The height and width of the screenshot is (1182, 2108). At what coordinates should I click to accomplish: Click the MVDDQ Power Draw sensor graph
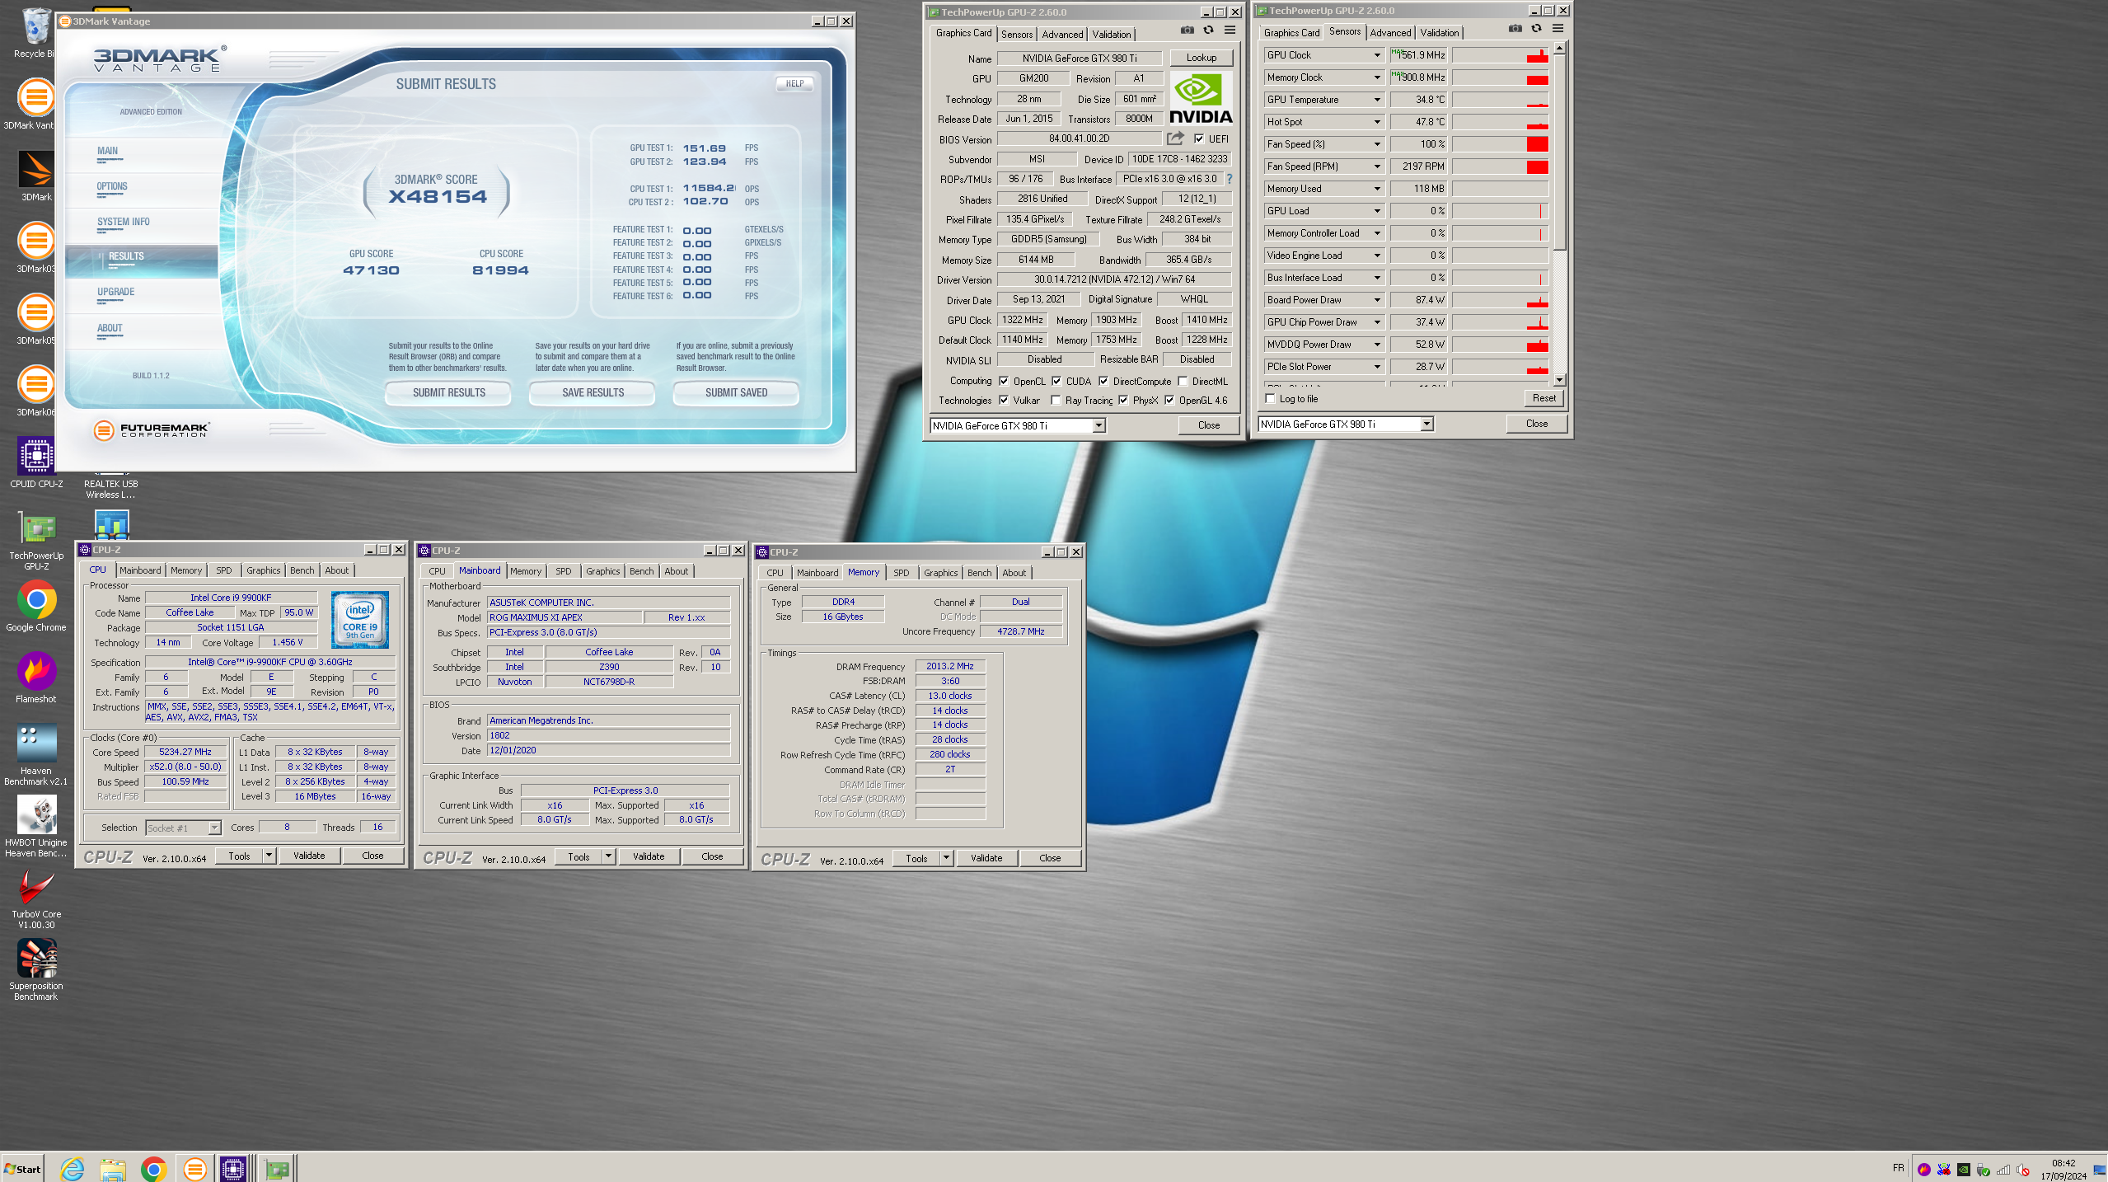pos(1500,345)
